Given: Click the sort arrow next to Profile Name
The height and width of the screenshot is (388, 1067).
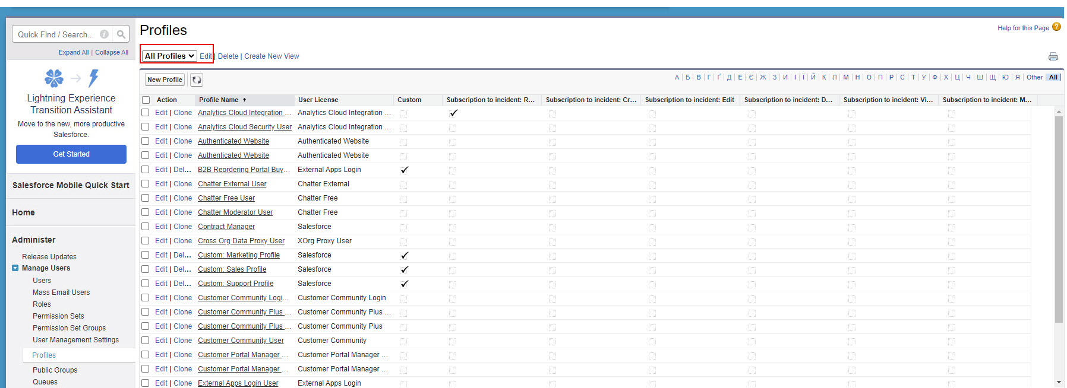Looking at the screenshot, I should 244,100.
